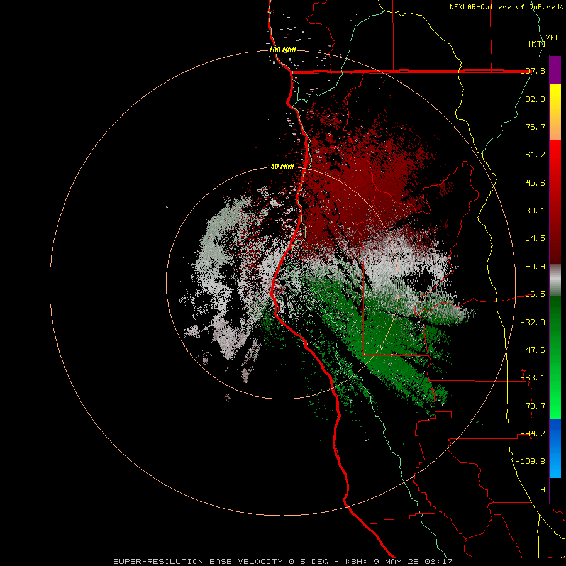Click the 107.8 legend value
The image size is (566, 566).
point(533,70)
